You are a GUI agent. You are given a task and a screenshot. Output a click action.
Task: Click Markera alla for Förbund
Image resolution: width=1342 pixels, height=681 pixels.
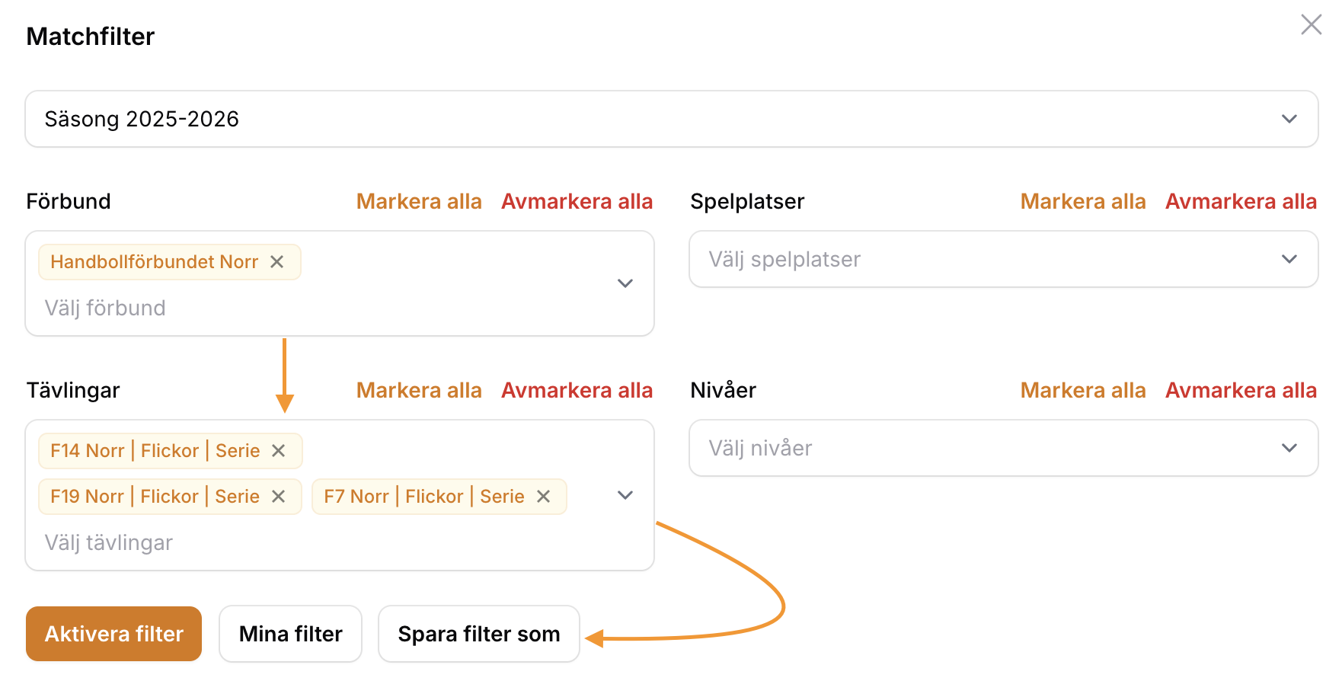coord(419,201)
